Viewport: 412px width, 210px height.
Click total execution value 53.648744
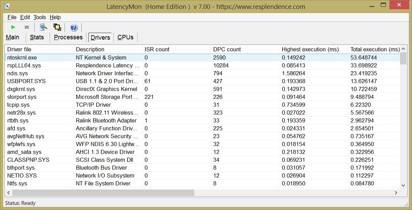[364, 57]
